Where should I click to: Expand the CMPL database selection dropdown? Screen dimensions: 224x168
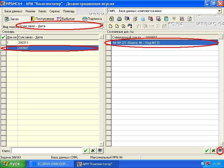click(x=219, y=11)
